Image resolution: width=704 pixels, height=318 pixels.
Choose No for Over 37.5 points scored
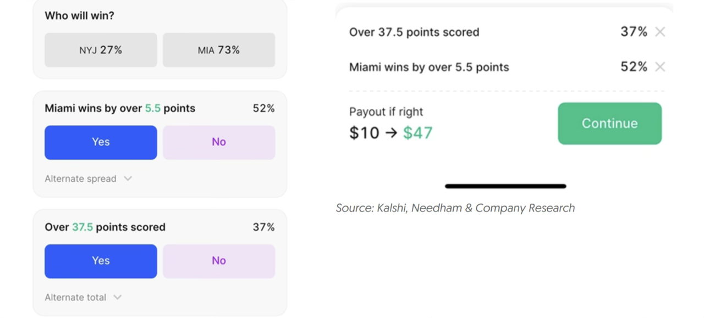219,261
